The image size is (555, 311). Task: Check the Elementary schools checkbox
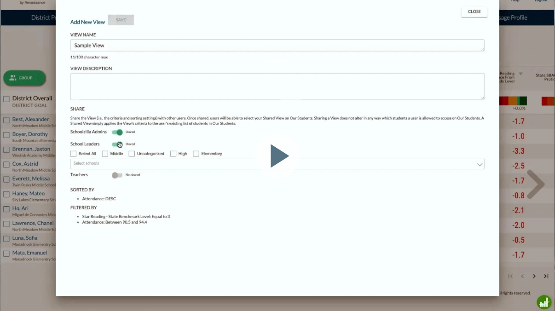(x=196, y=154)
